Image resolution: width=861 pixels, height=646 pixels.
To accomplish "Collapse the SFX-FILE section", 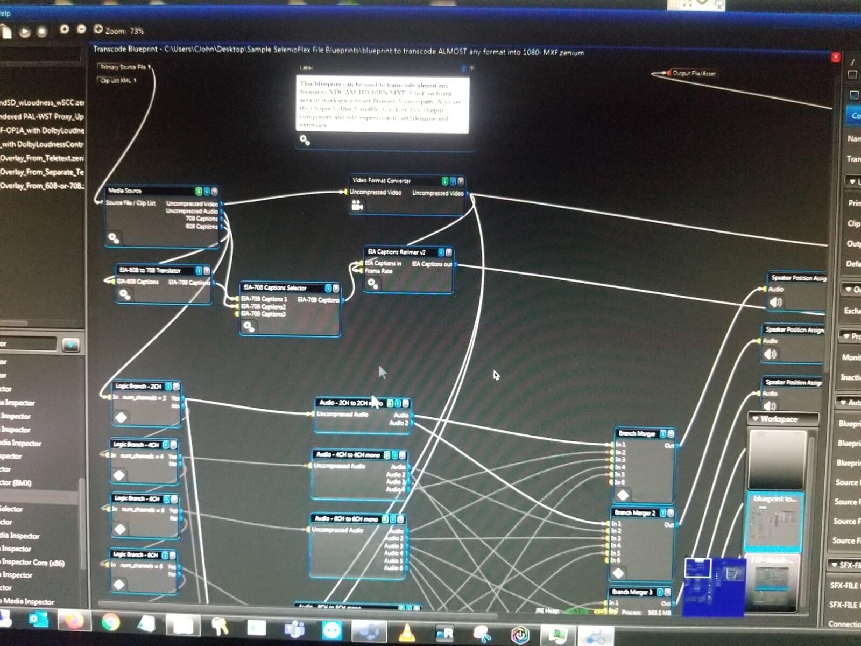I will (x=834, y=565).
